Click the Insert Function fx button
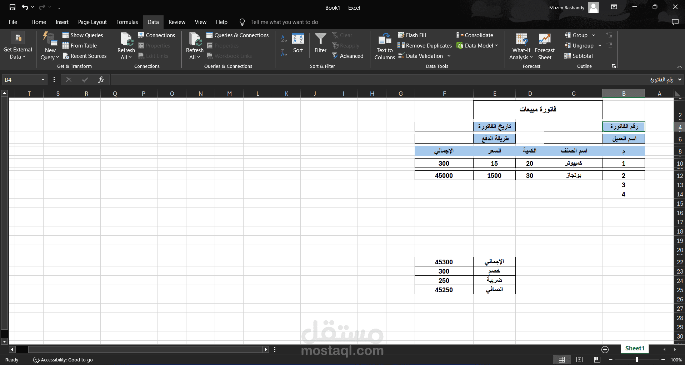 click(101, 80)
